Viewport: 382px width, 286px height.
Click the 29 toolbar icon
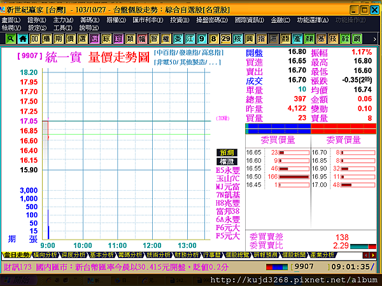225,39
